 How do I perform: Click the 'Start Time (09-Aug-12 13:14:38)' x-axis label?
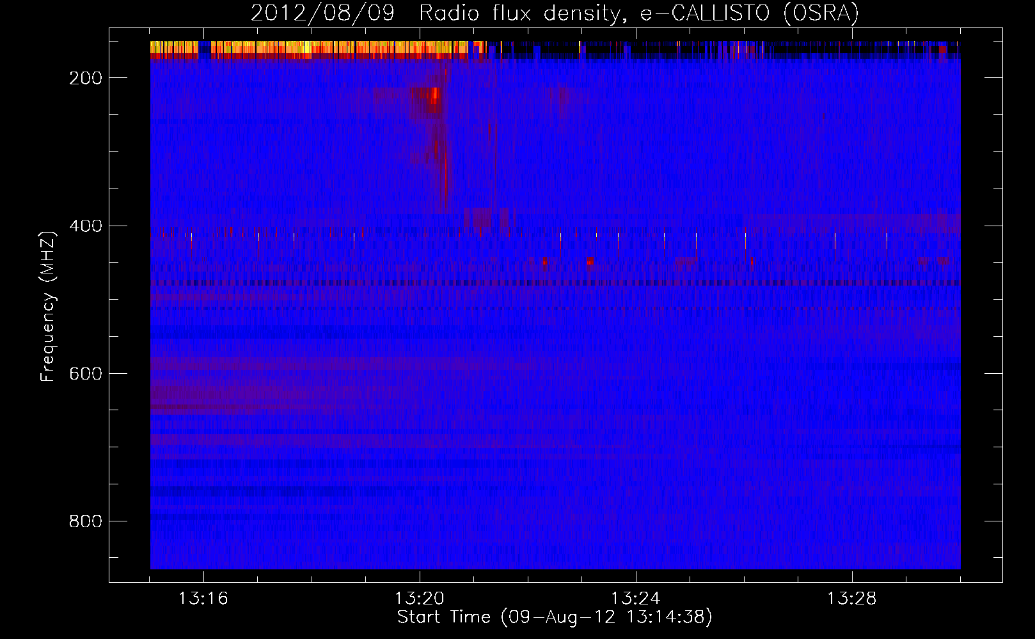(x=555, y=617)
